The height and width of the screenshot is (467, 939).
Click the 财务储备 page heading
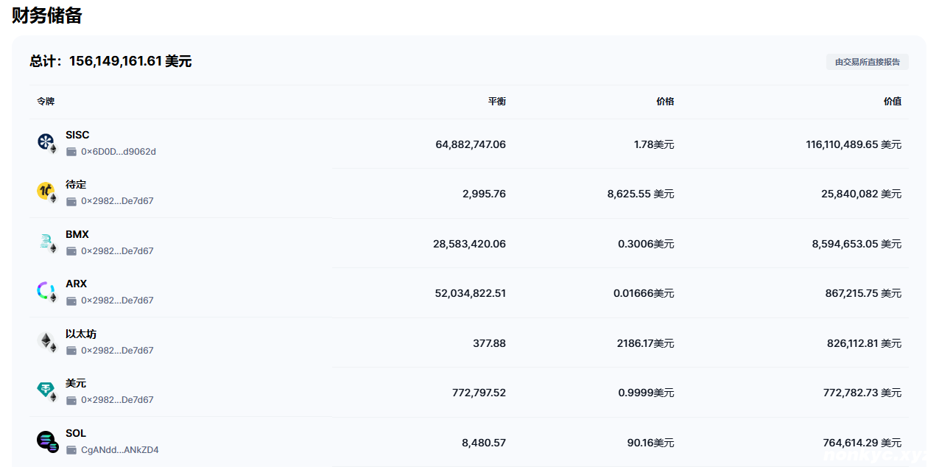[47, 15]
